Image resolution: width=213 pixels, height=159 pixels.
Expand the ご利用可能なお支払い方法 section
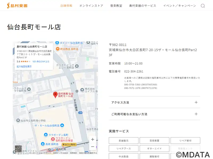tap(154, 114)
